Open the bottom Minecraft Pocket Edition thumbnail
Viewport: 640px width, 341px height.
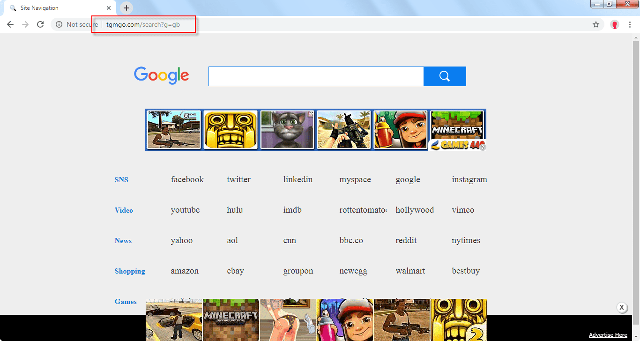point(231,320)
